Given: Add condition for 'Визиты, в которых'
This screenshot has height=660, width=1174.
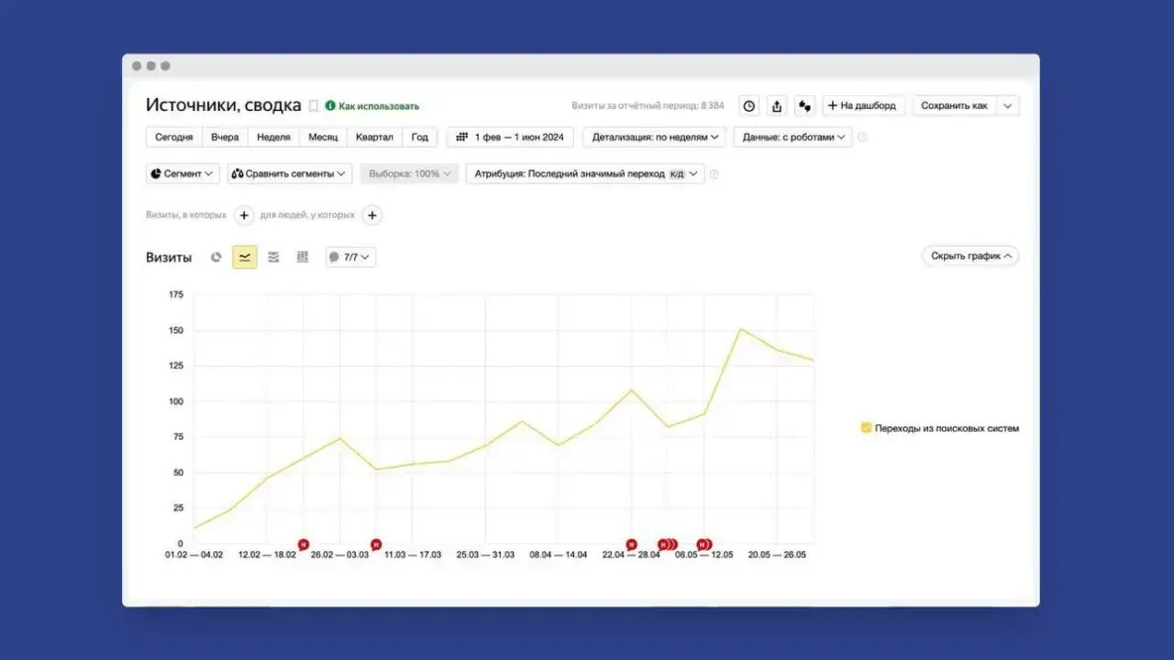Looking at the screenshot, I should coord(244,215).
